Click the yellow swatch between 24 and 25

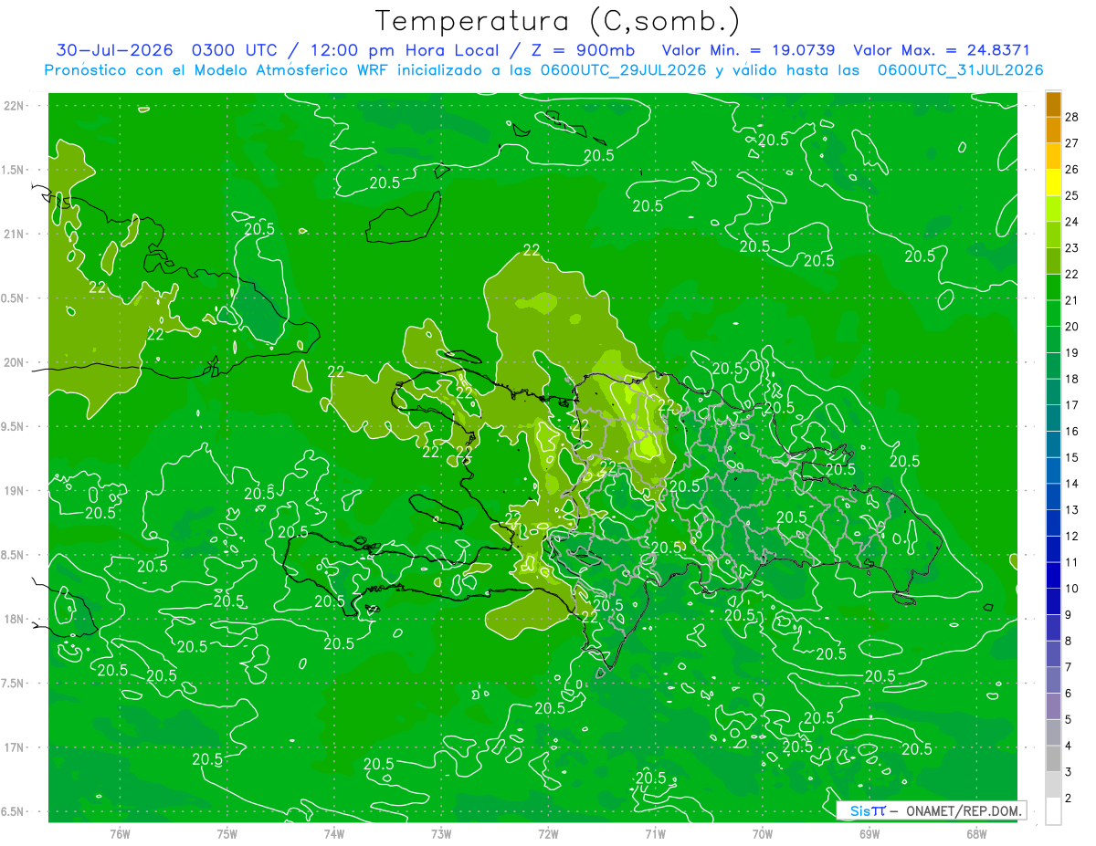[1053, 208]
